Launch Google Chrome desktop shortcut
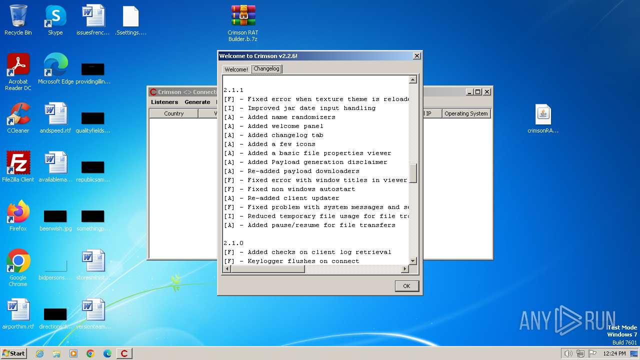The image size is (640, 360). tap(18, 268)
